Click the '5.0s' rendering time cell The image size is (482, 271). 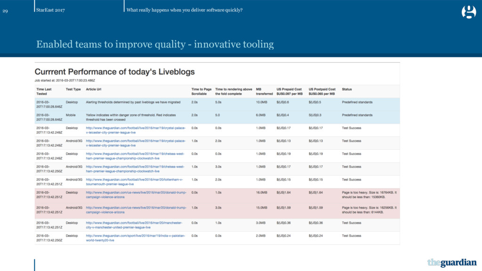point(218,102)
